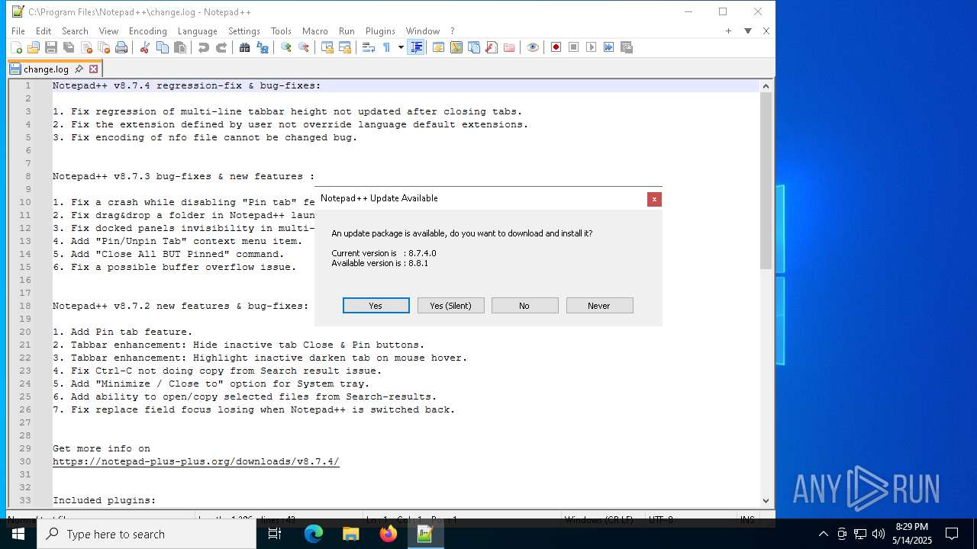The image size is (977, 549).
Task: Toggle synchronize horizontal scrolling icon
Action: point(345,47)
